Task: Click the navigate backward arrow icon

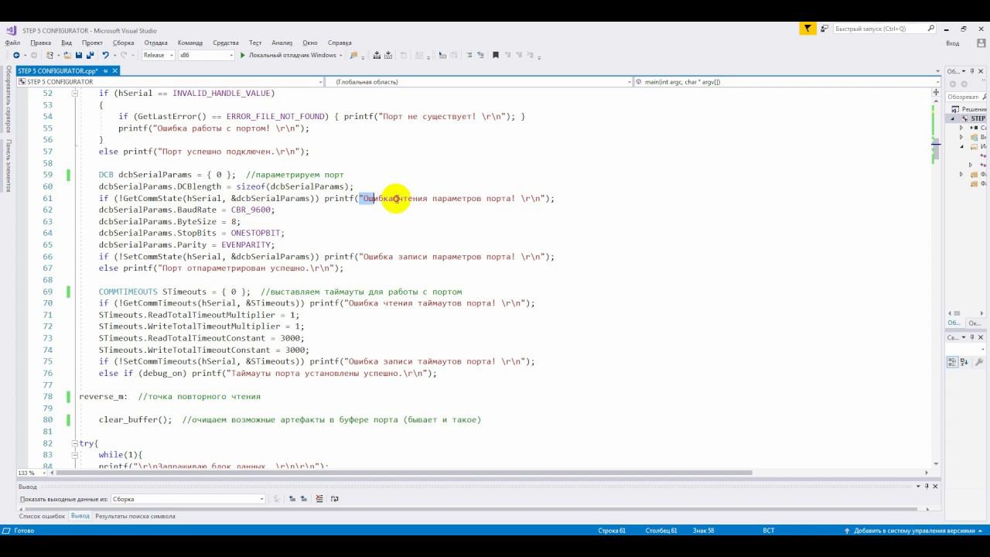Action: tap(15, 56)
